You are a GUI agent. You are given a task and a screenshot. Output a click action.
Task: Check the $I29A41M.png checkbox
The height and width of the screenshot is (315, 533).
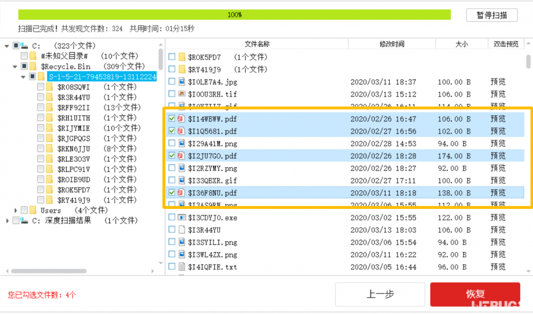(x=172, y=143)
